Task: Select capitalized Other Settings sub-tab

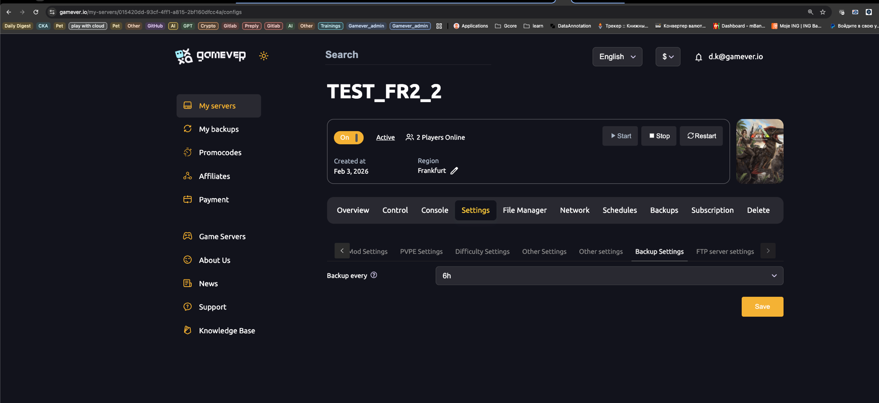Action: pyautogui.click(x=544, y=252)
